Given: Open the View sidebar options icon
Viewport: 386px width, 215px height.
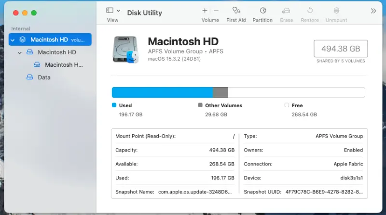Looking at the screenshot, I should click(110, 10).
